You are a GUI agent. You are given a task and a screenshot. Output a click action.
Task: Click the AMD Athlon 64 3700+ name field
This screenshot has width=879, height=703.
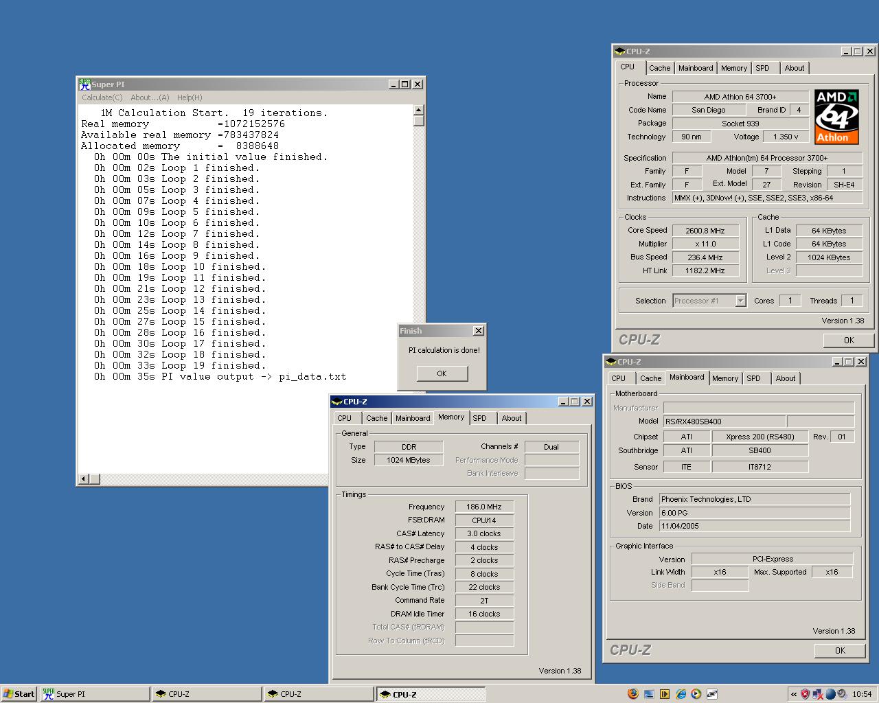point(740,97)
